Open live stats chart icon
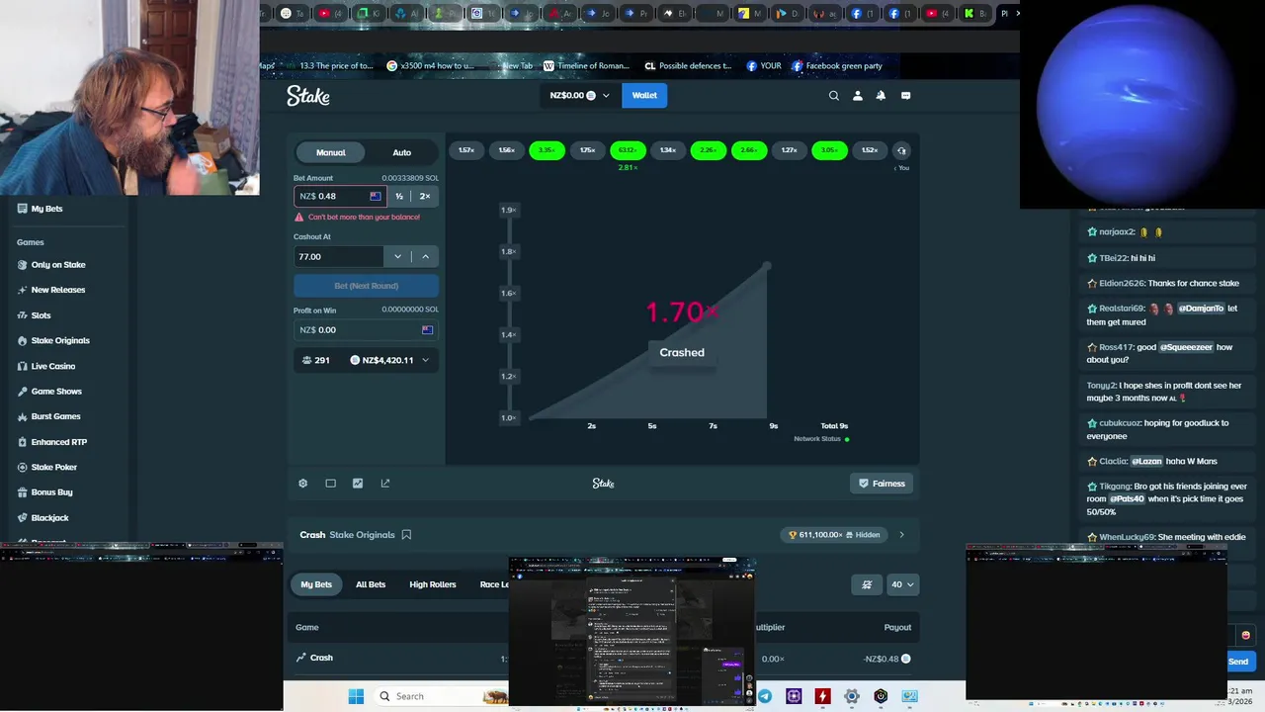 coord(358,484)
